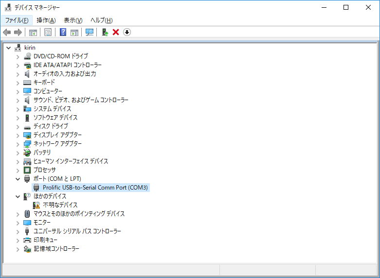This screenshot has width=380, height=278.
Task: Click the mouse icon beside マウスとそのほかのポインティング デバイス
Action: (x=27, y=214)
